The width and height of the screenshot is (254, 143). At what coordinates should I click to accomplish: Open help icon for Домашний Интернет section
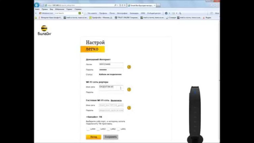(129, 67)
